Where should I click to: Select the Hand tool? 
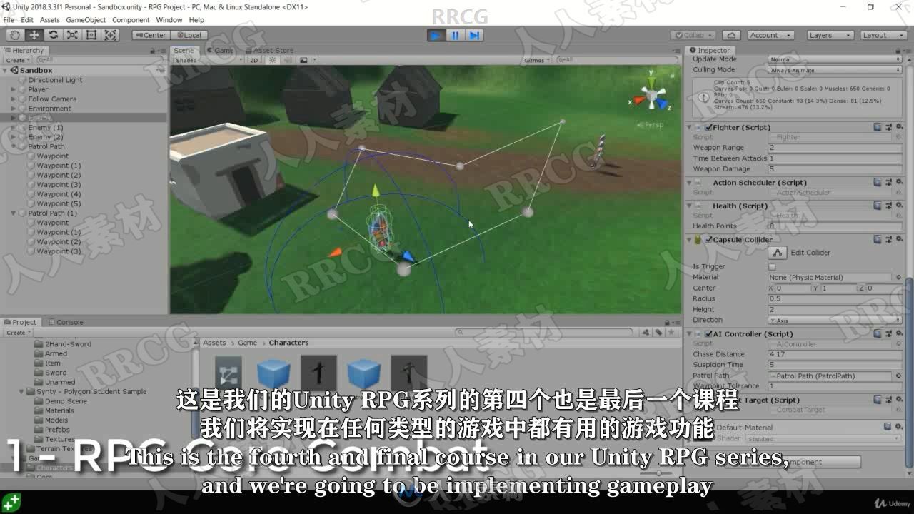coord(15,35)
